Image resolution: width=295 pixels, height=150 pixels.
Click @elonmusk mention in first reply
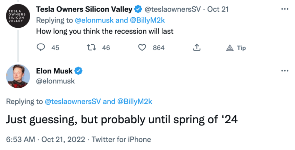(x=94, y=20)
